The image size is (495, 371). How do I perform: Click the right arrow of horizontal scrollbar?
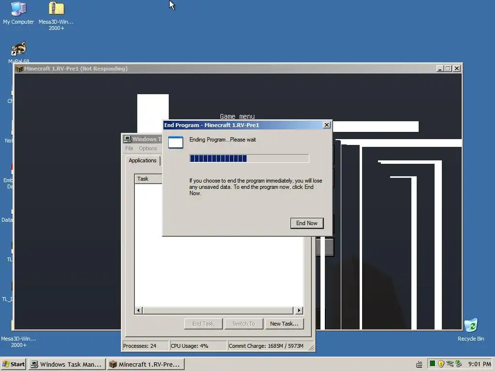tap(299, 311)
